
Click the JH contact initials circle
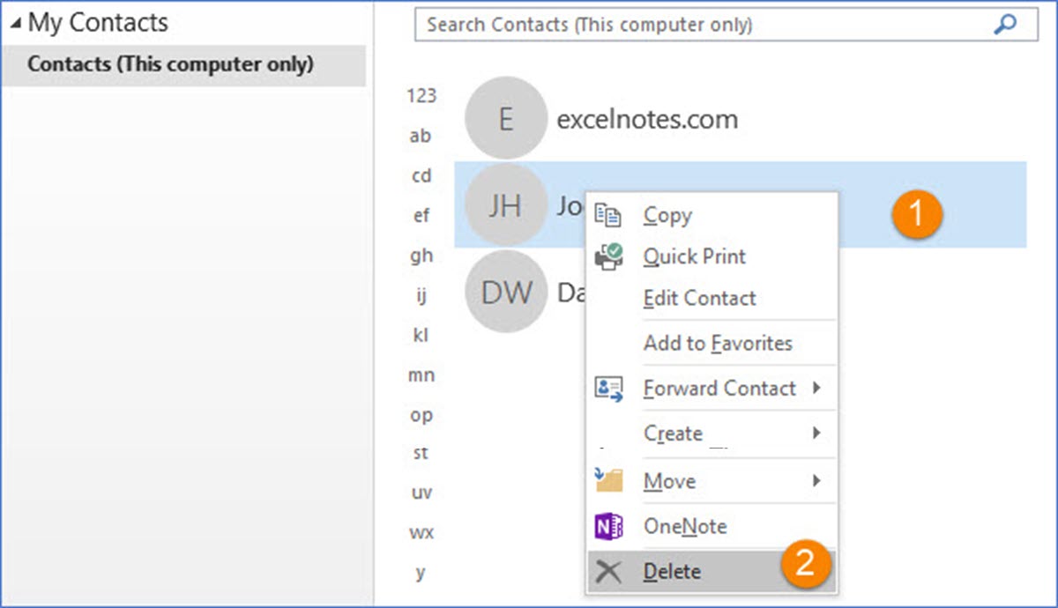[505, 204]
